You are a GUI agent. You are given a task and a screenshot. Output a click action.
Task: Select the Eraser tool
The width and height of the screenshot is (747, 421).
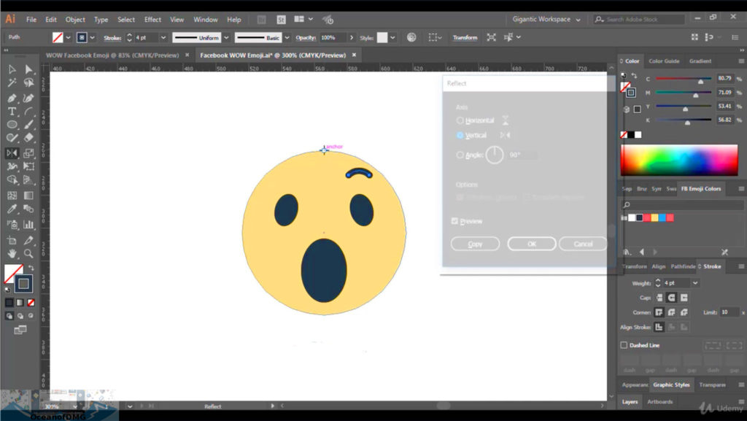click(28, 138)
